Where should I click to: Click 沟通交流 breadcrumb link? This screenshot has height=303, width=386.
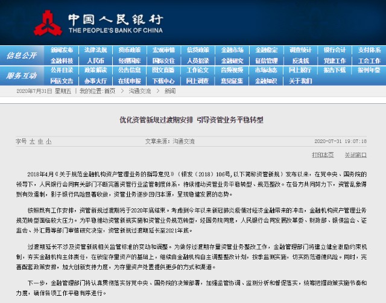pyautogui.click(x=140, y=91)
